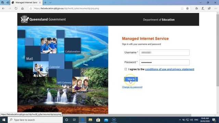The height and width of the screenshot is (123, 219).
Task: Open the Windows Start menu
Action: [4, 120]
